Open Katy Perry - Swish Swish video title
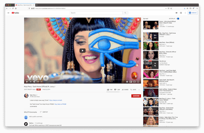This screenshot has width=204, height=133. click(x=166, y=109)
